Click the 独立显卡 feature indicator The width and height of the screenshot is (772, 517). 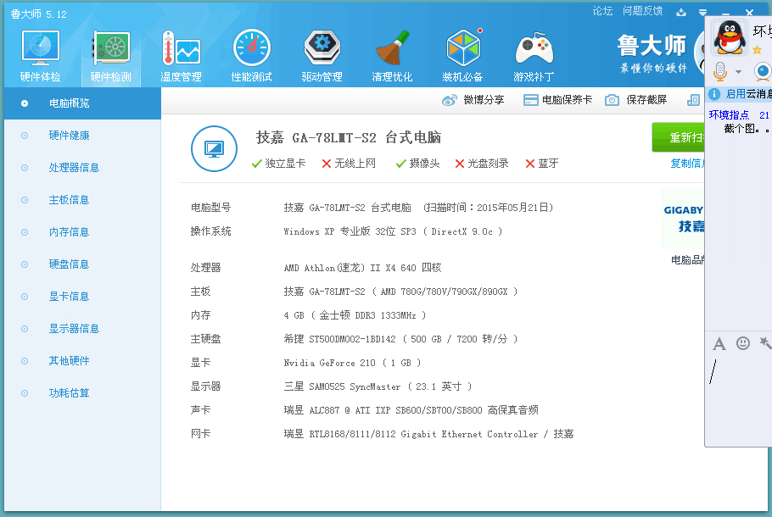278,164
